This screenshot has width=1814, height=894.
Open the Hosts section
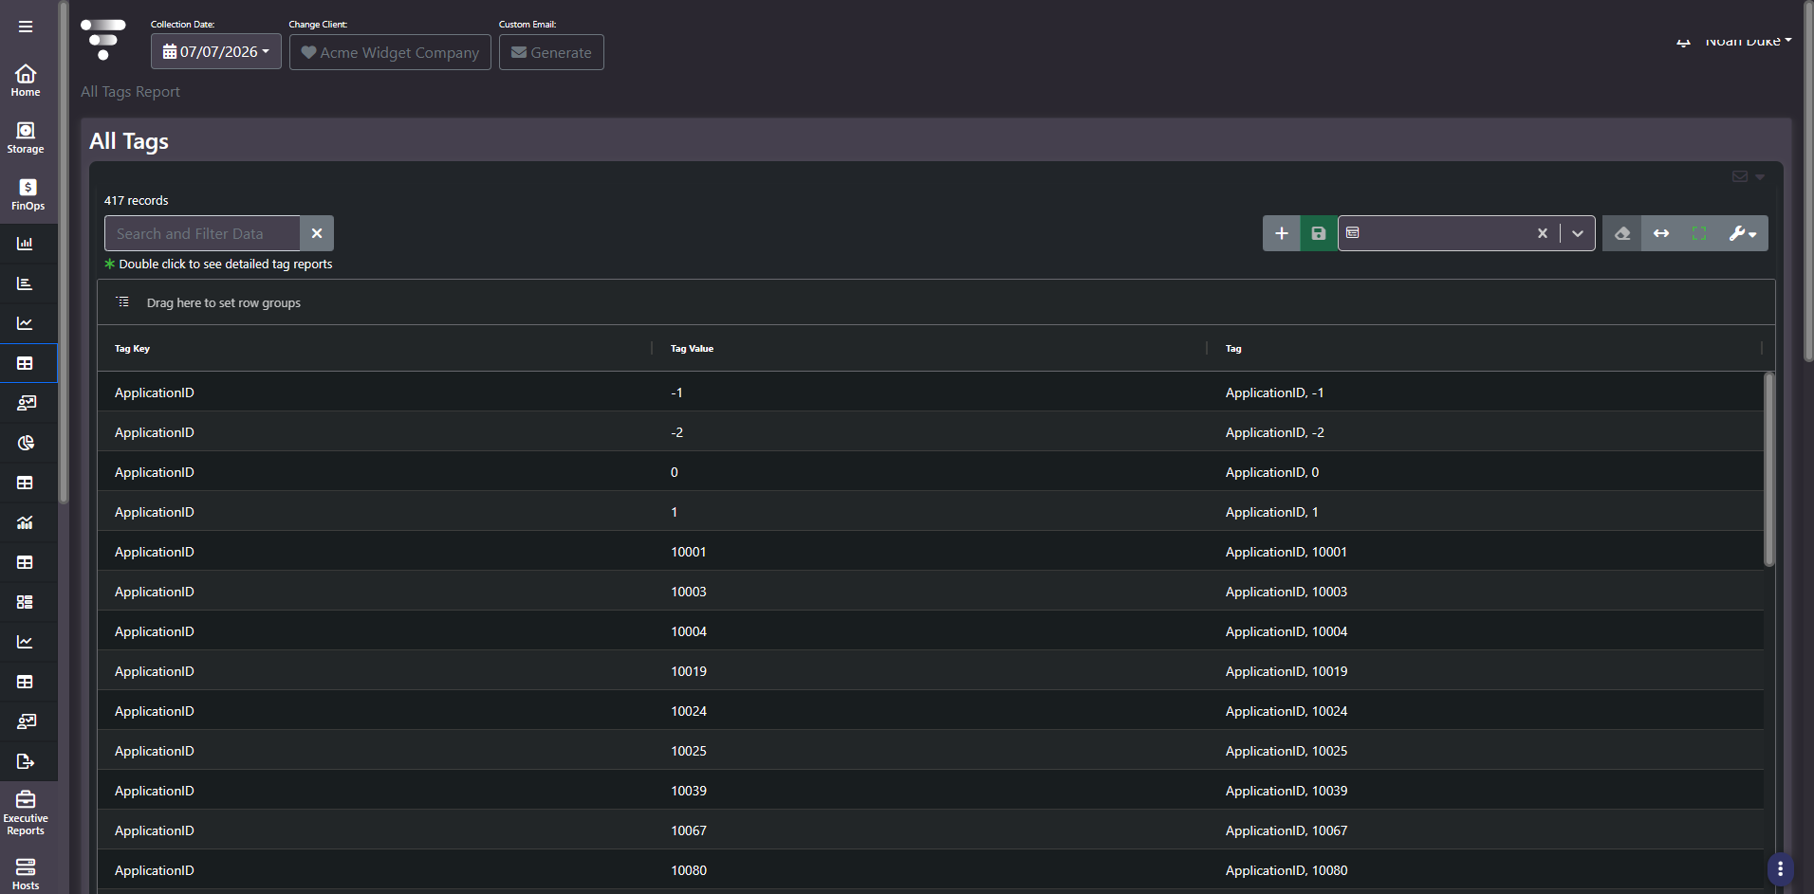coord(26,874)
